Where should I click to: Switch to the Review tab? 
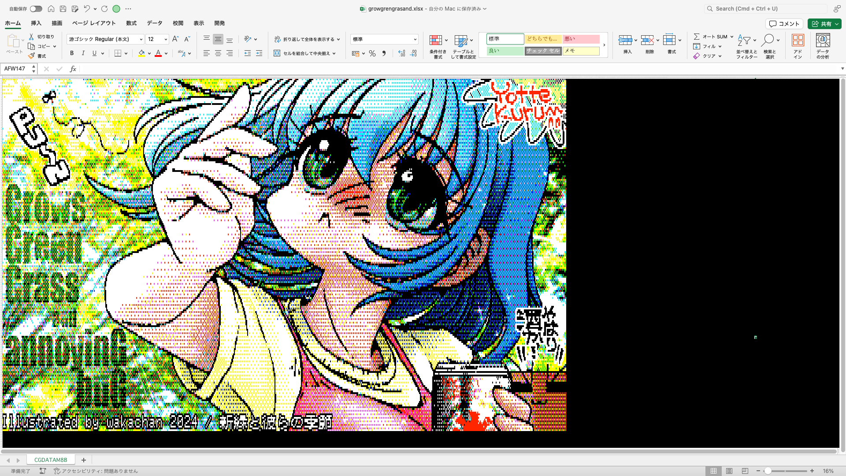[178, 23]
